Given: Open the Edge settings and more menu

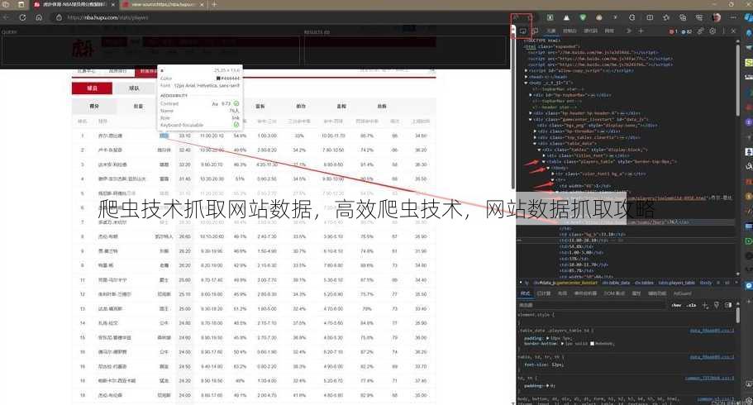Looking at the screenshot, I should (733, 17).
